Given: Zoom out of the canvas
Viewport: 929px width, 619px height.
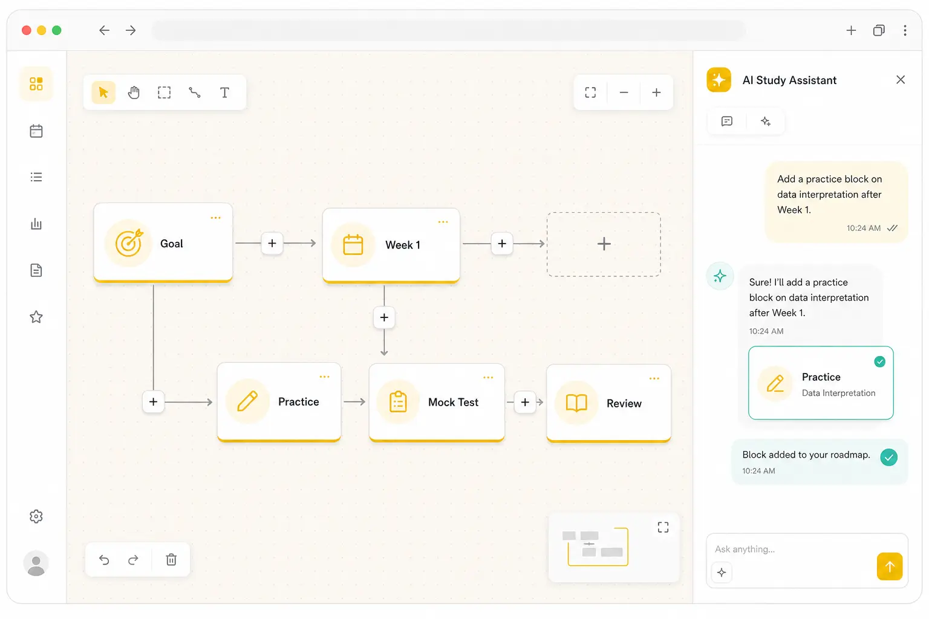Looking at the screenshot, I should click(x=624, y=92).
